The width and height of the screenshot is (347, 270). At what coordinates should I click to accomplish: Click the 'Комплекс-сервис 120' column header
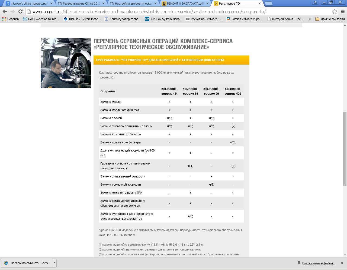tap(233, 91)
